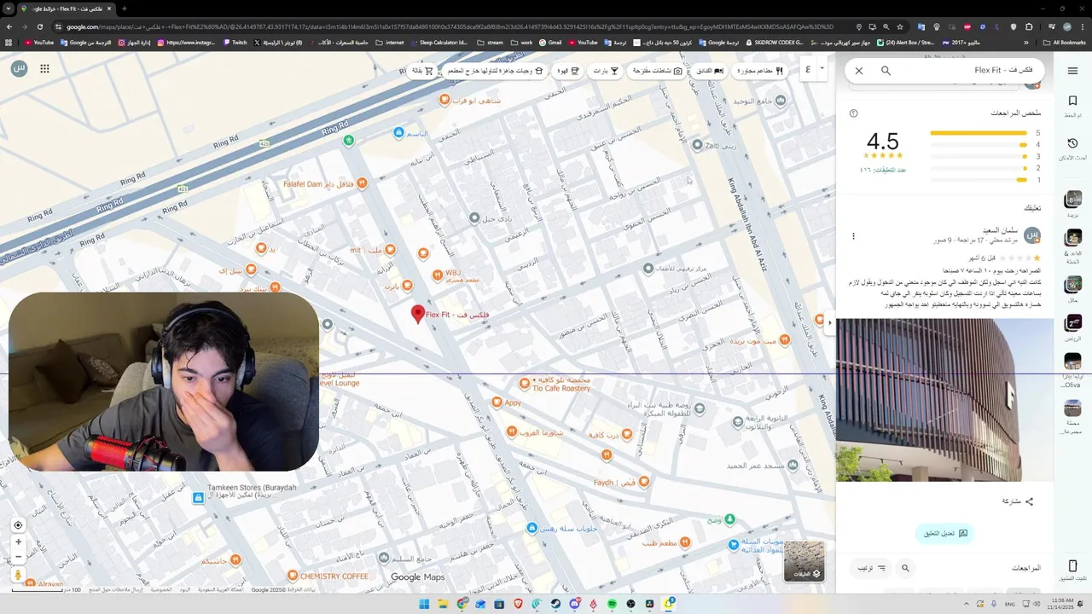This screenshot has height=614, width=1092.
Task: Open the Google Maps hamburger menu
Action: pyautogui.click(x=1072, y=71)
